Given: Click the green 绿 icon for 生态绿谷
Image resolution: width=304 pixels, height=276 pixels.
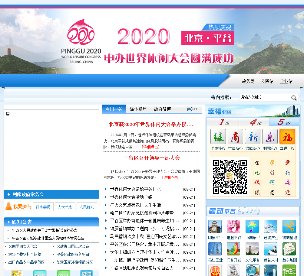Looking at the screenshot, I should [218, 137].
